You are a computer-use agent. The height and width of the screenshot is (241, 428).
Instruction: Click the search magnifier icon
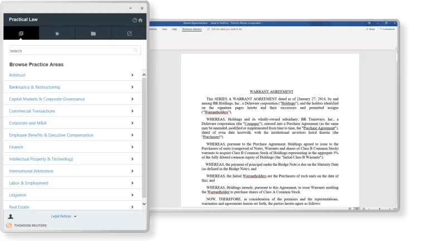click(136, 51)
